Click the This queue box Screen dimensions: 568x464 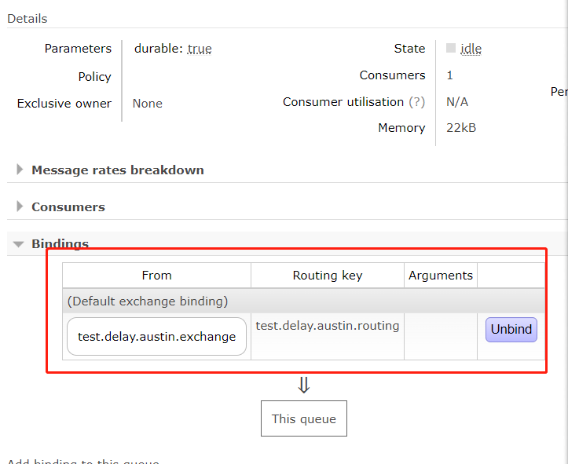[x=303, y=419]
